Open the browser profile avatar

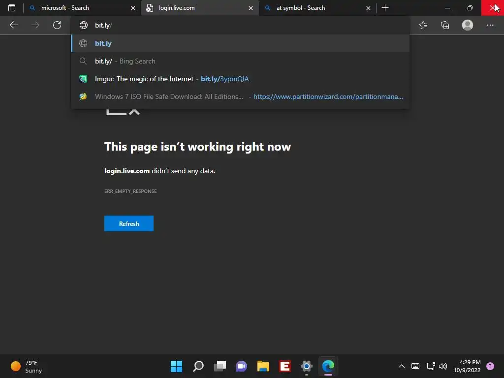(x=468, y=25)
